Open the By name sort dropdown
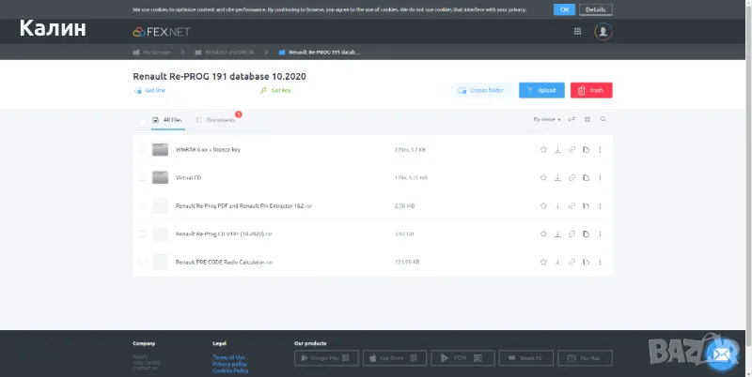Screen dimensions: 752x377 coord(546,120)
